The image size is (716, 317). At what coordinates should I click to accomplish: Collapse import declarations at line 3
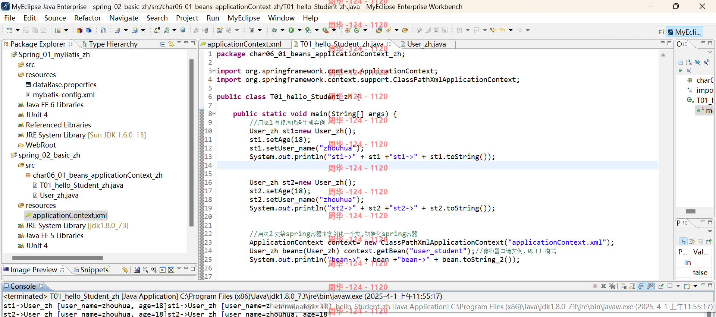pos(214,71)
